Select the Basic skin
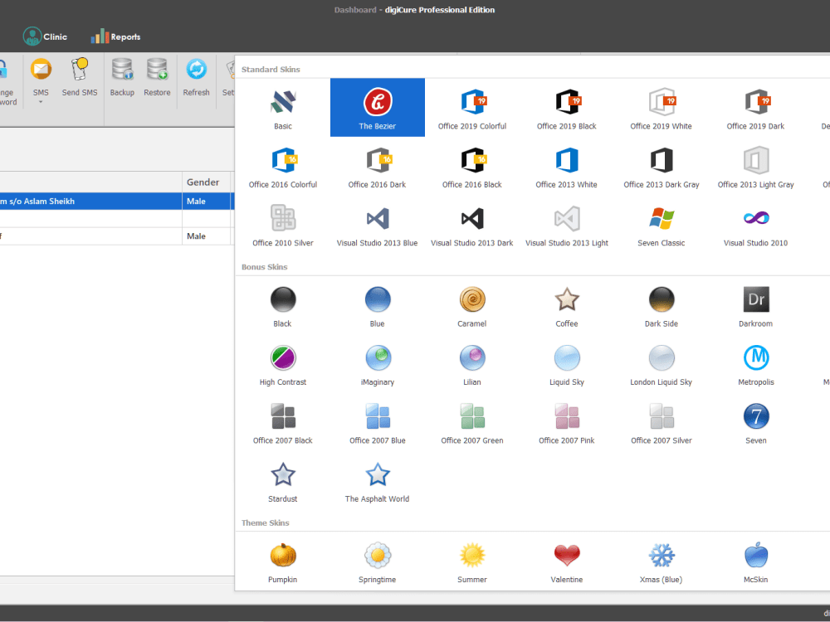The height and width of the screenshot is (622, 830). click(283, 108)
